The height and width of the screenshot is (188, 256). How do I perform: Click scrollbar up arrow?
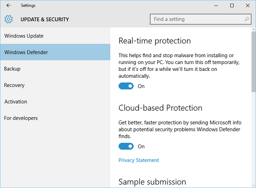(254, 29)
